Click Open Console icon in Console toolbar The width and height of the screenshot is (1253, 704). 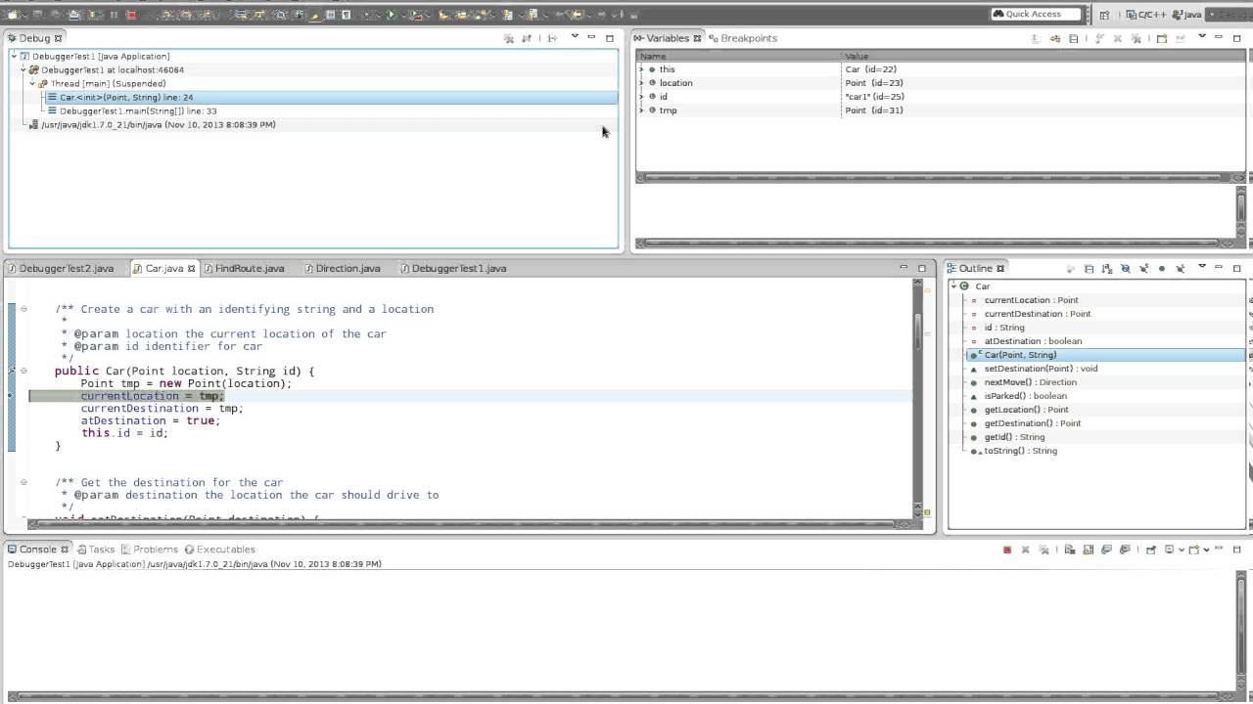pyautogui.click(x=1196, y=550)
